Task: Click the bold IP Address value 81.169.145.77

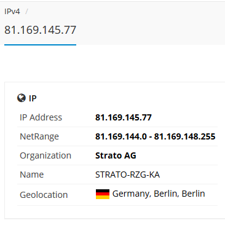Action: [124, 117]
